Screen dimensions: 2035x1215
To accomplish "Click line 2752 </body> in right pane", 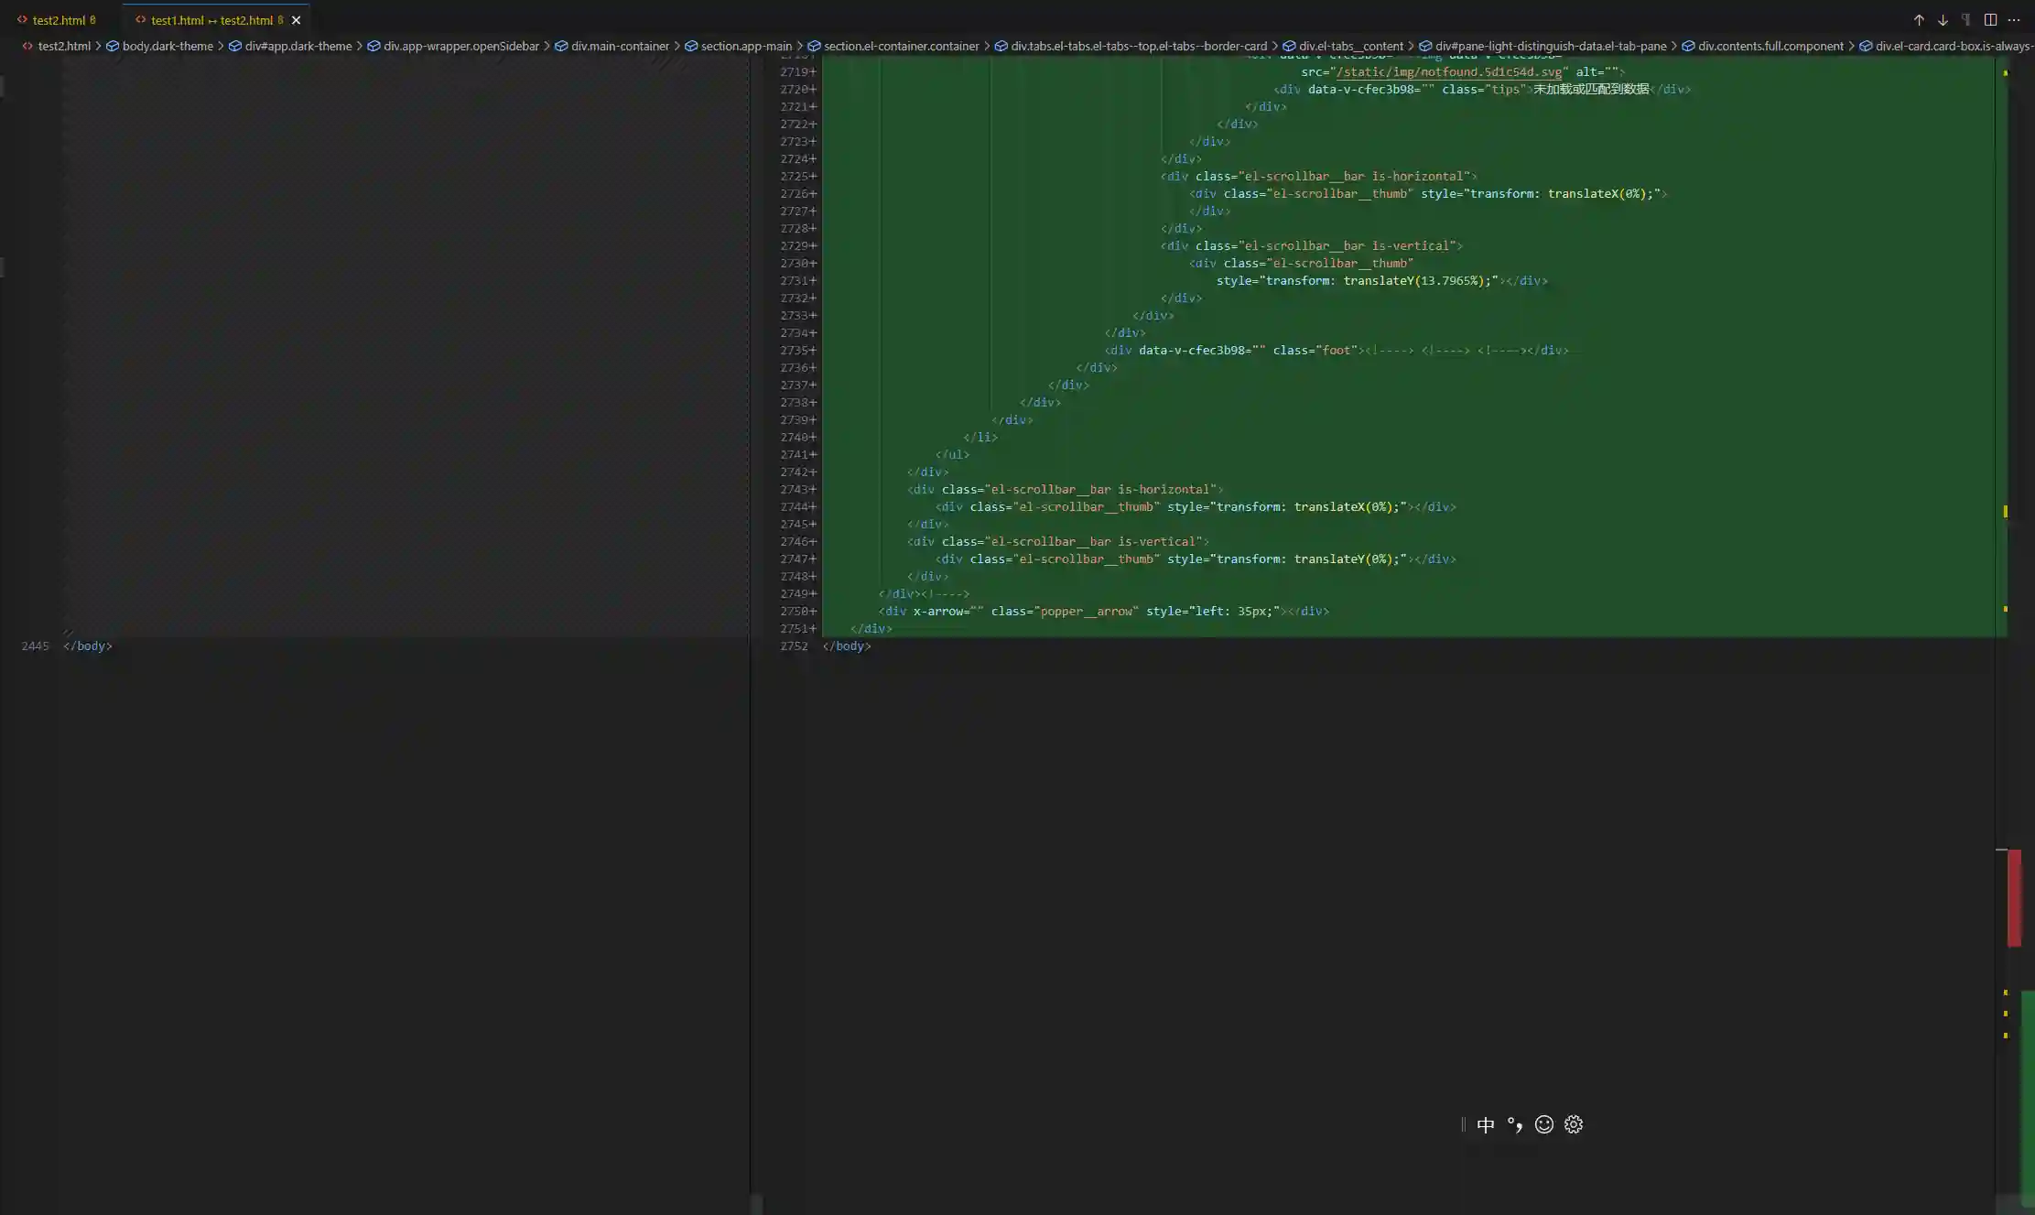I will pyautogui.click(x=847, y=645).
